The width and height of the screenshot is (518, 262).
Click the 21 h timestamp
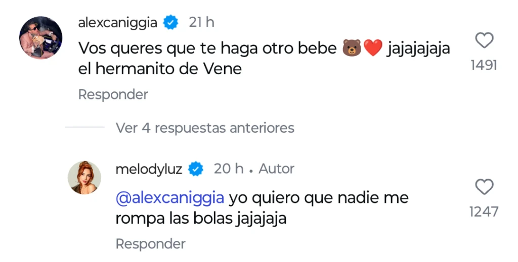point(201,22)
